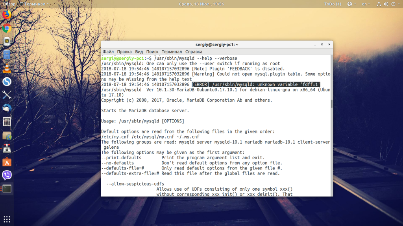Click the Обзор activities button

[9, 4]
